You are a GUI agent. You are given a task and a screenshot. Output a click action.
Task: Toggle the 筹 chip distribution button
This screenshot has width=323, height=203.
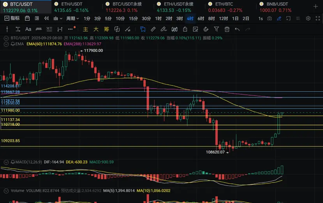pyautogui.click(x=106, y=29)
